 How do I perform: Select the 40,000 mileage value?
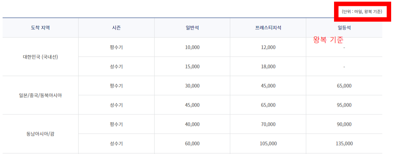coord(192,124)
